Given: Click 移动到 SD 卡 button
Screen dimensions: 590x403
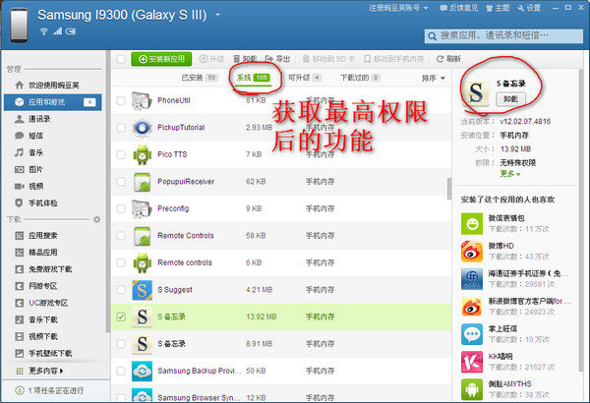Looking at the screenshot, I should [328, 59].
